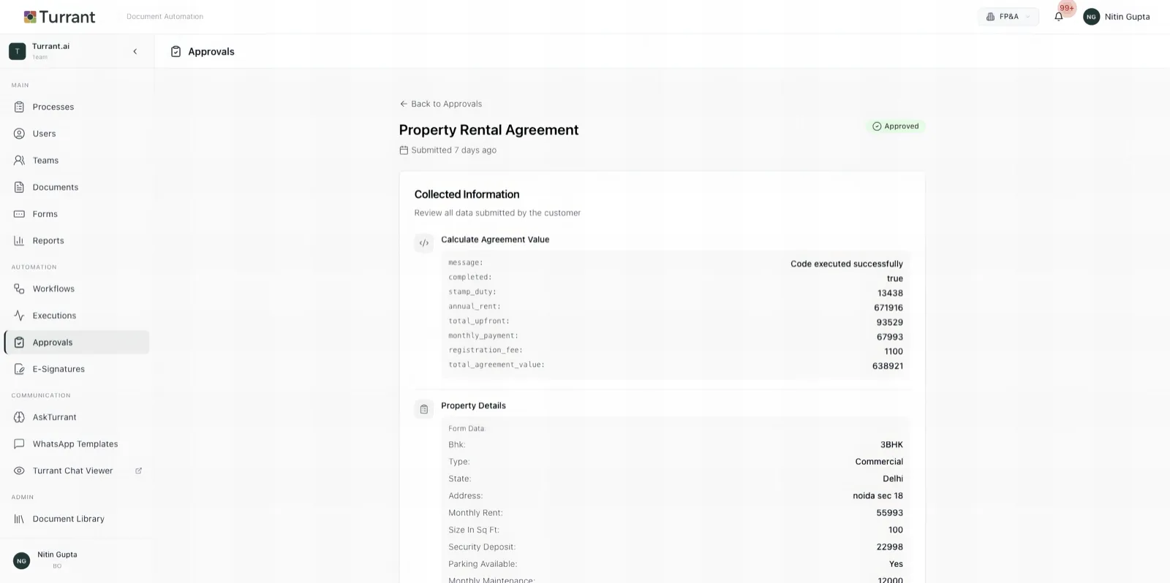1170x583 pixels.
Task: Click the stamp_duty value 13438
Action: click(890, 293)
